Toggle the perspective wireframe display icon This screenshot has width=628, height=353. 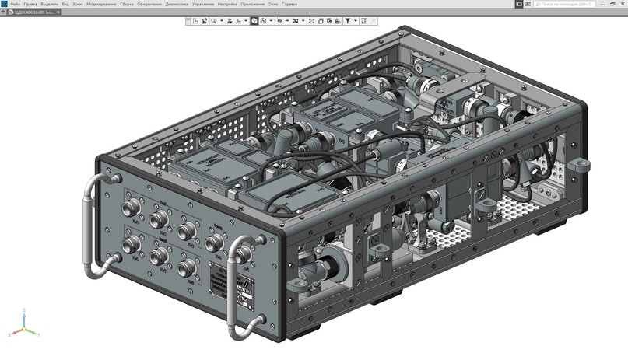point(263,21)
